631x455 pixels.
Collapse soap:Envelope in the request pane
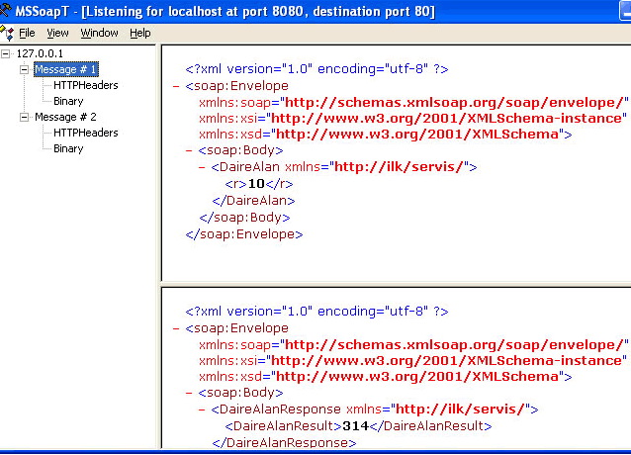coord(176,86)
